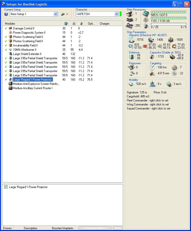Image resolution: width=191 pixels, height=231 pixels.
Task: Click Wing Commander right click to set
Action: click(x=148, y=104)
